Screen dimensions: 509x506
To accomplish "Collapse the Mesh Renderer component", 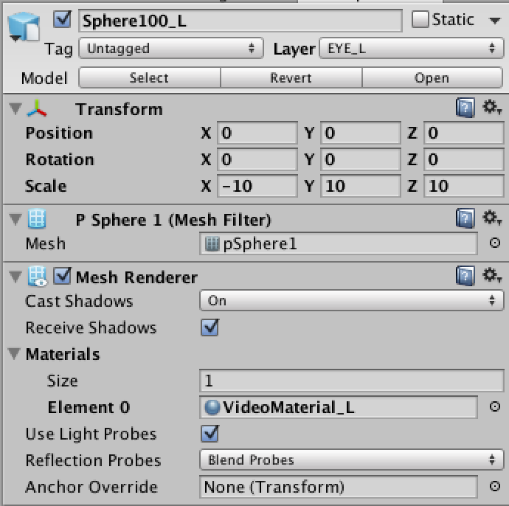I will 15,277.
